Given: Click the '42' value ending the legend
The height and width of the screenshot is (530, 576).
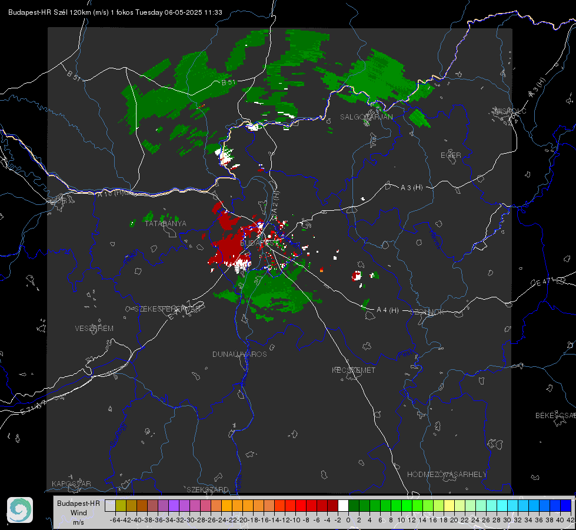Looking at the screenshot, I should pos(571,520).
